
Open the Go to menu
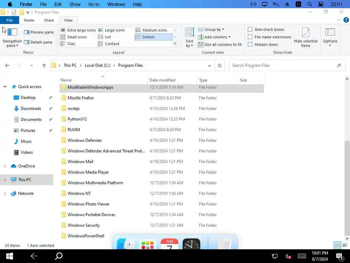point(94,4)
